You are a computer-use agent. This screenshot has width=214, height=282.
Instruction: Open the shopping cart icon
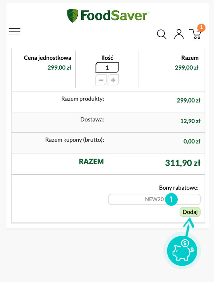point(196,34)
